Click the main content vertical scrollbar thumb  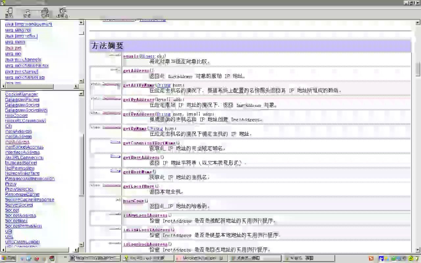click(418, 69)
